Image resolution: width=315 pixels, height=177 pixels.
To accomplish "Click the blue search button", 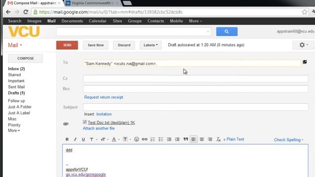I will (227, 31).
